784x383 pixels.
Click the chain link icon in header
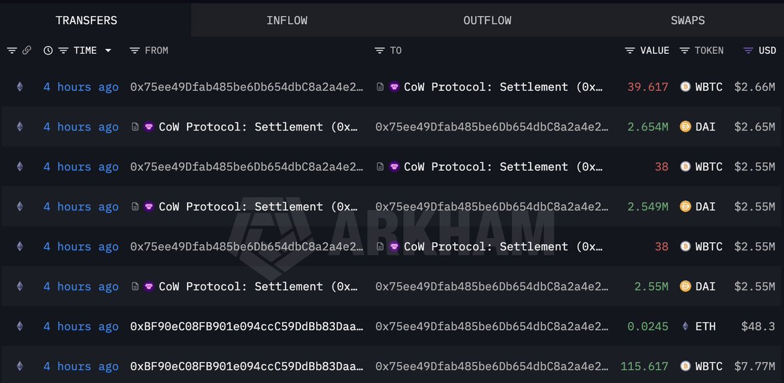(27, 50)
